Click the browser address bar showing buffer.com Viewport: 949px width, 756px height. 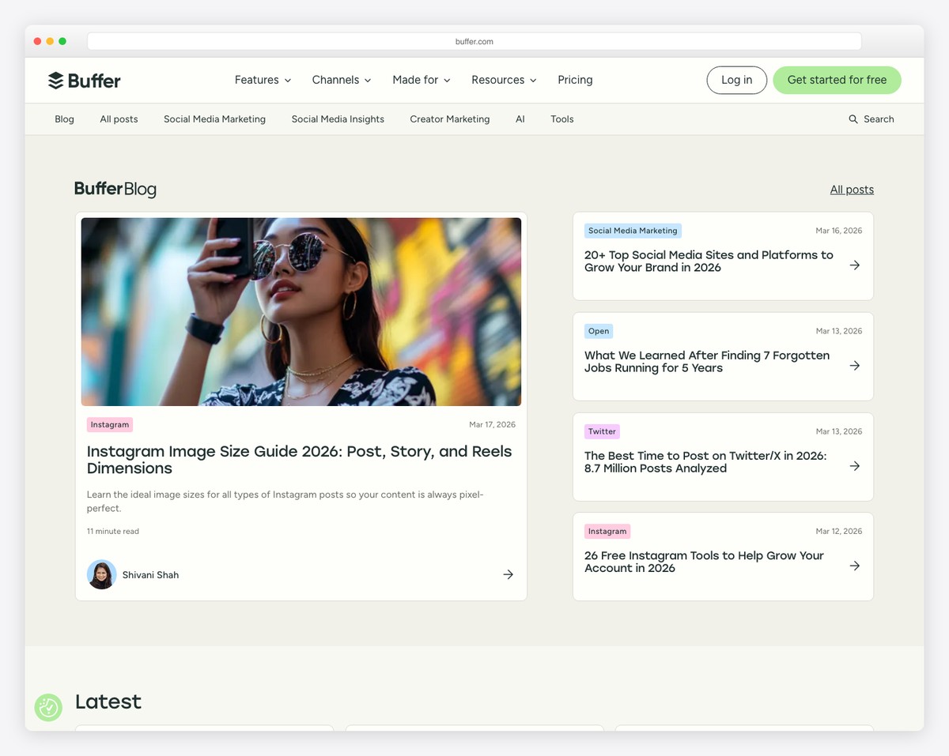(474, 41)
